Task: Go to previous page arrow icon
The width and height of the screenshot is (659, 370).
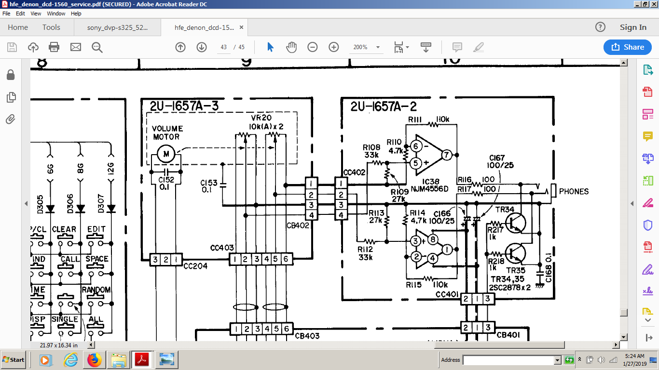Action: [x=180, y=47]
